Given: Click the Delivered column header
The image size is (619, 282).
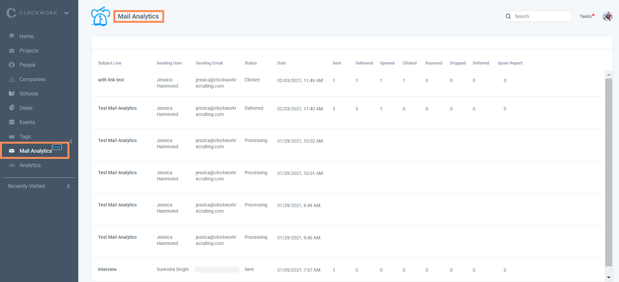Looking at the screenshot, I should [x=364, y=63].
